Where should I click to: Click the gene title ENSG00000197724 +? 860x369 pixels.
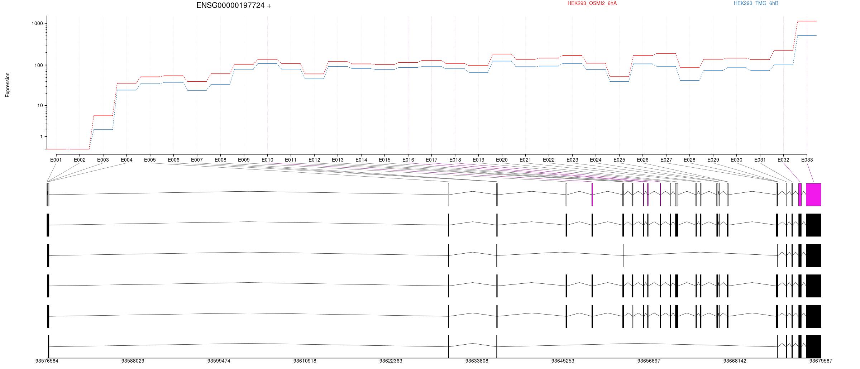(234, 5)
